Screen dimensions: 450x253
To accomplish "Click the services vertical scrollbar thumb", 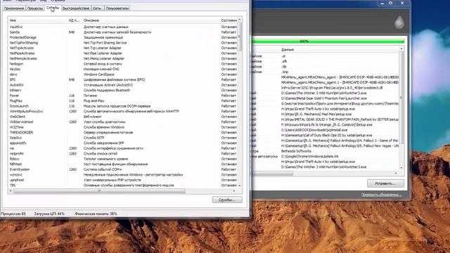I will (x=240, y=36).
